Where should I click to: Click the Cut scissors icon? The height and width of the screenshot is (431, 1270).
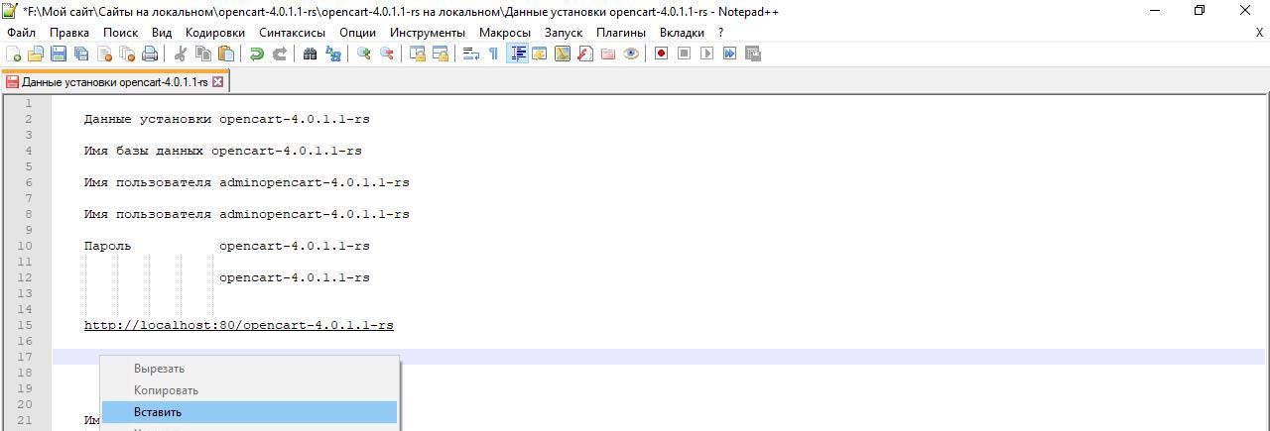point(181,54)
